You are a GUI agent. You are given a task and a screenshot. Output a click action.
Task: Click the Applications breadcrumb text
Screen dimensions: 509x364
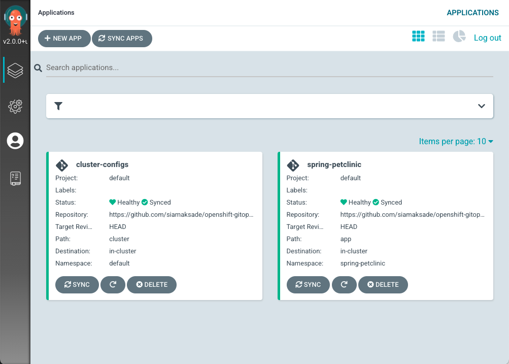(x=56, y=12)
